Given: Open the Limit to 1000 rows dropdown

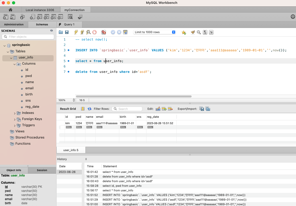Looking at the screenshot, I should 154,32.
